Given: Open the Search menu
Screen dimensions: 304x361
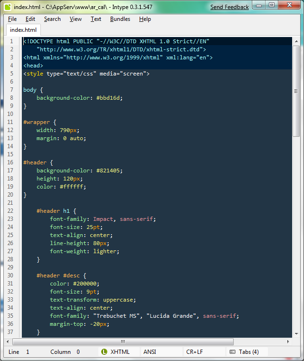Looking at the screenshot, I should pos(52,19).
